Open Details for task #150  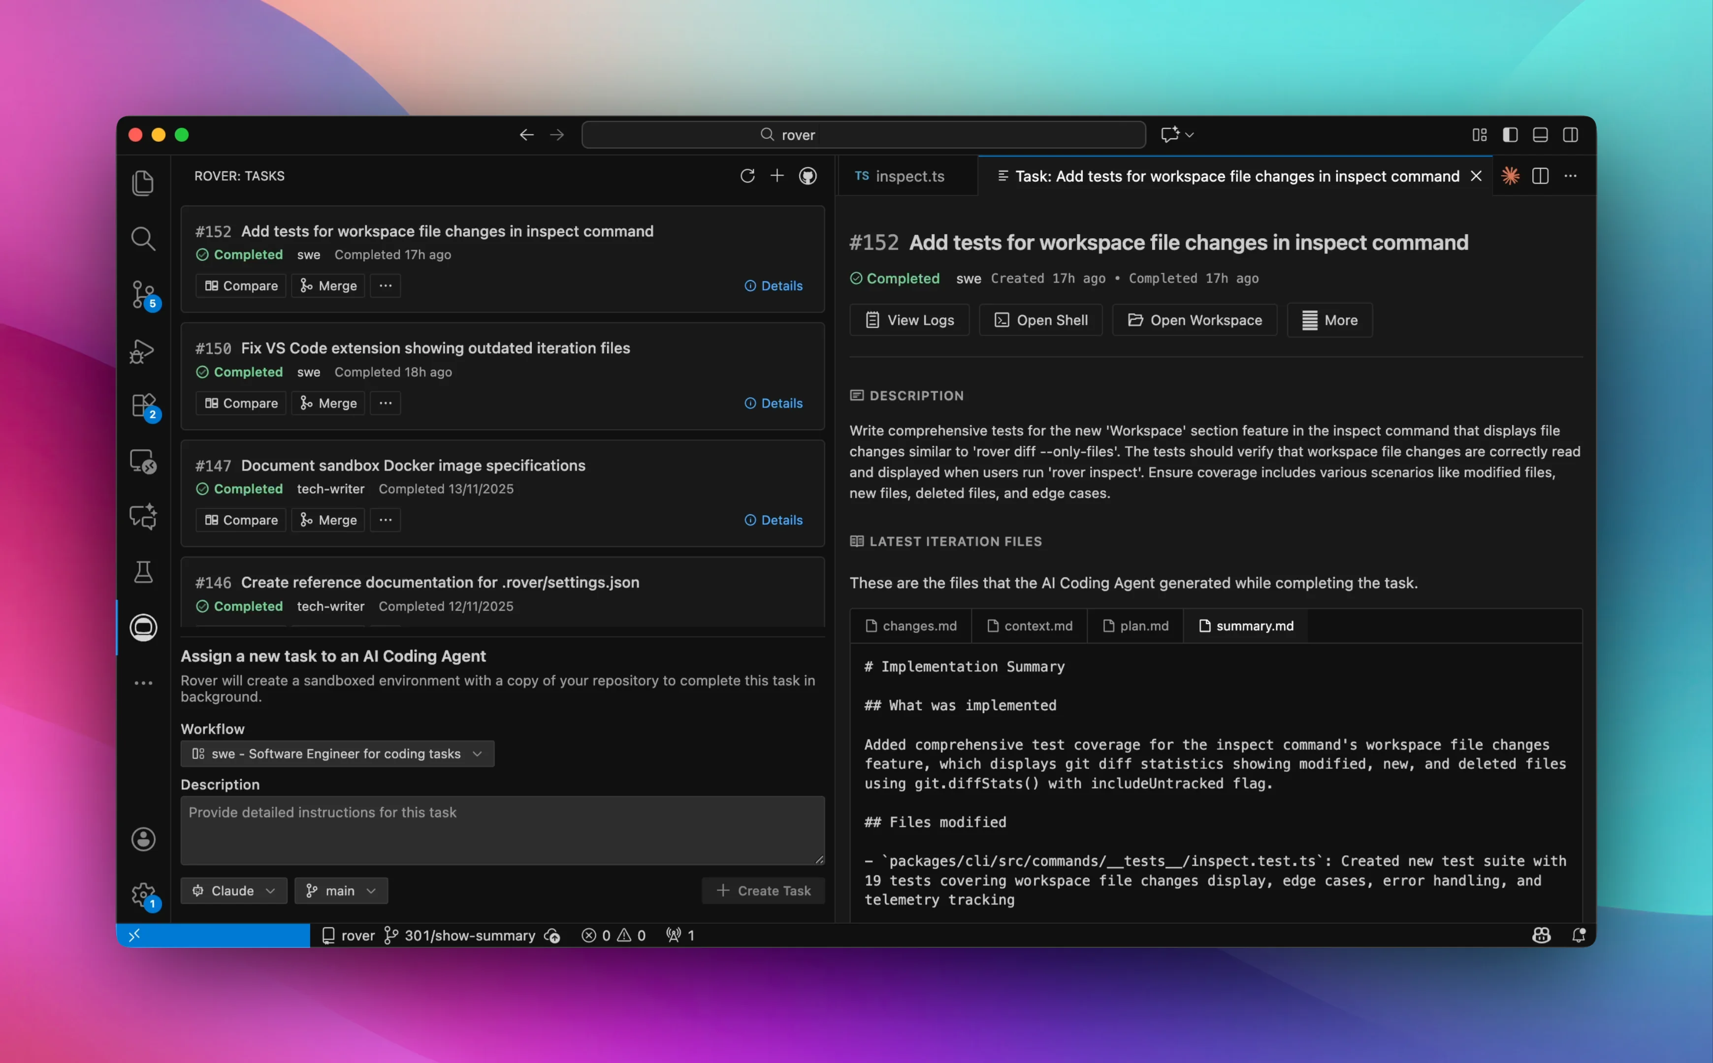[774, 403]
